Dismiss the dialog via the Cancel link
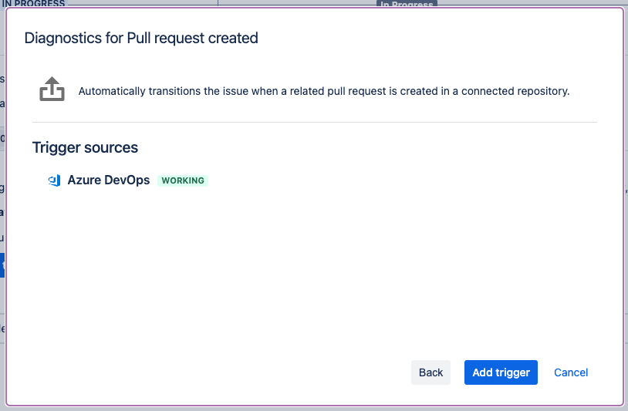 point(571,372)
